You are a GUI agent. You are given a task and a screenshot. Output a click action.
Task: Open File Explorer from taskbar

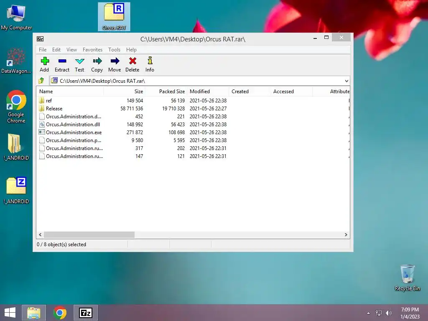tap(34, 313)
